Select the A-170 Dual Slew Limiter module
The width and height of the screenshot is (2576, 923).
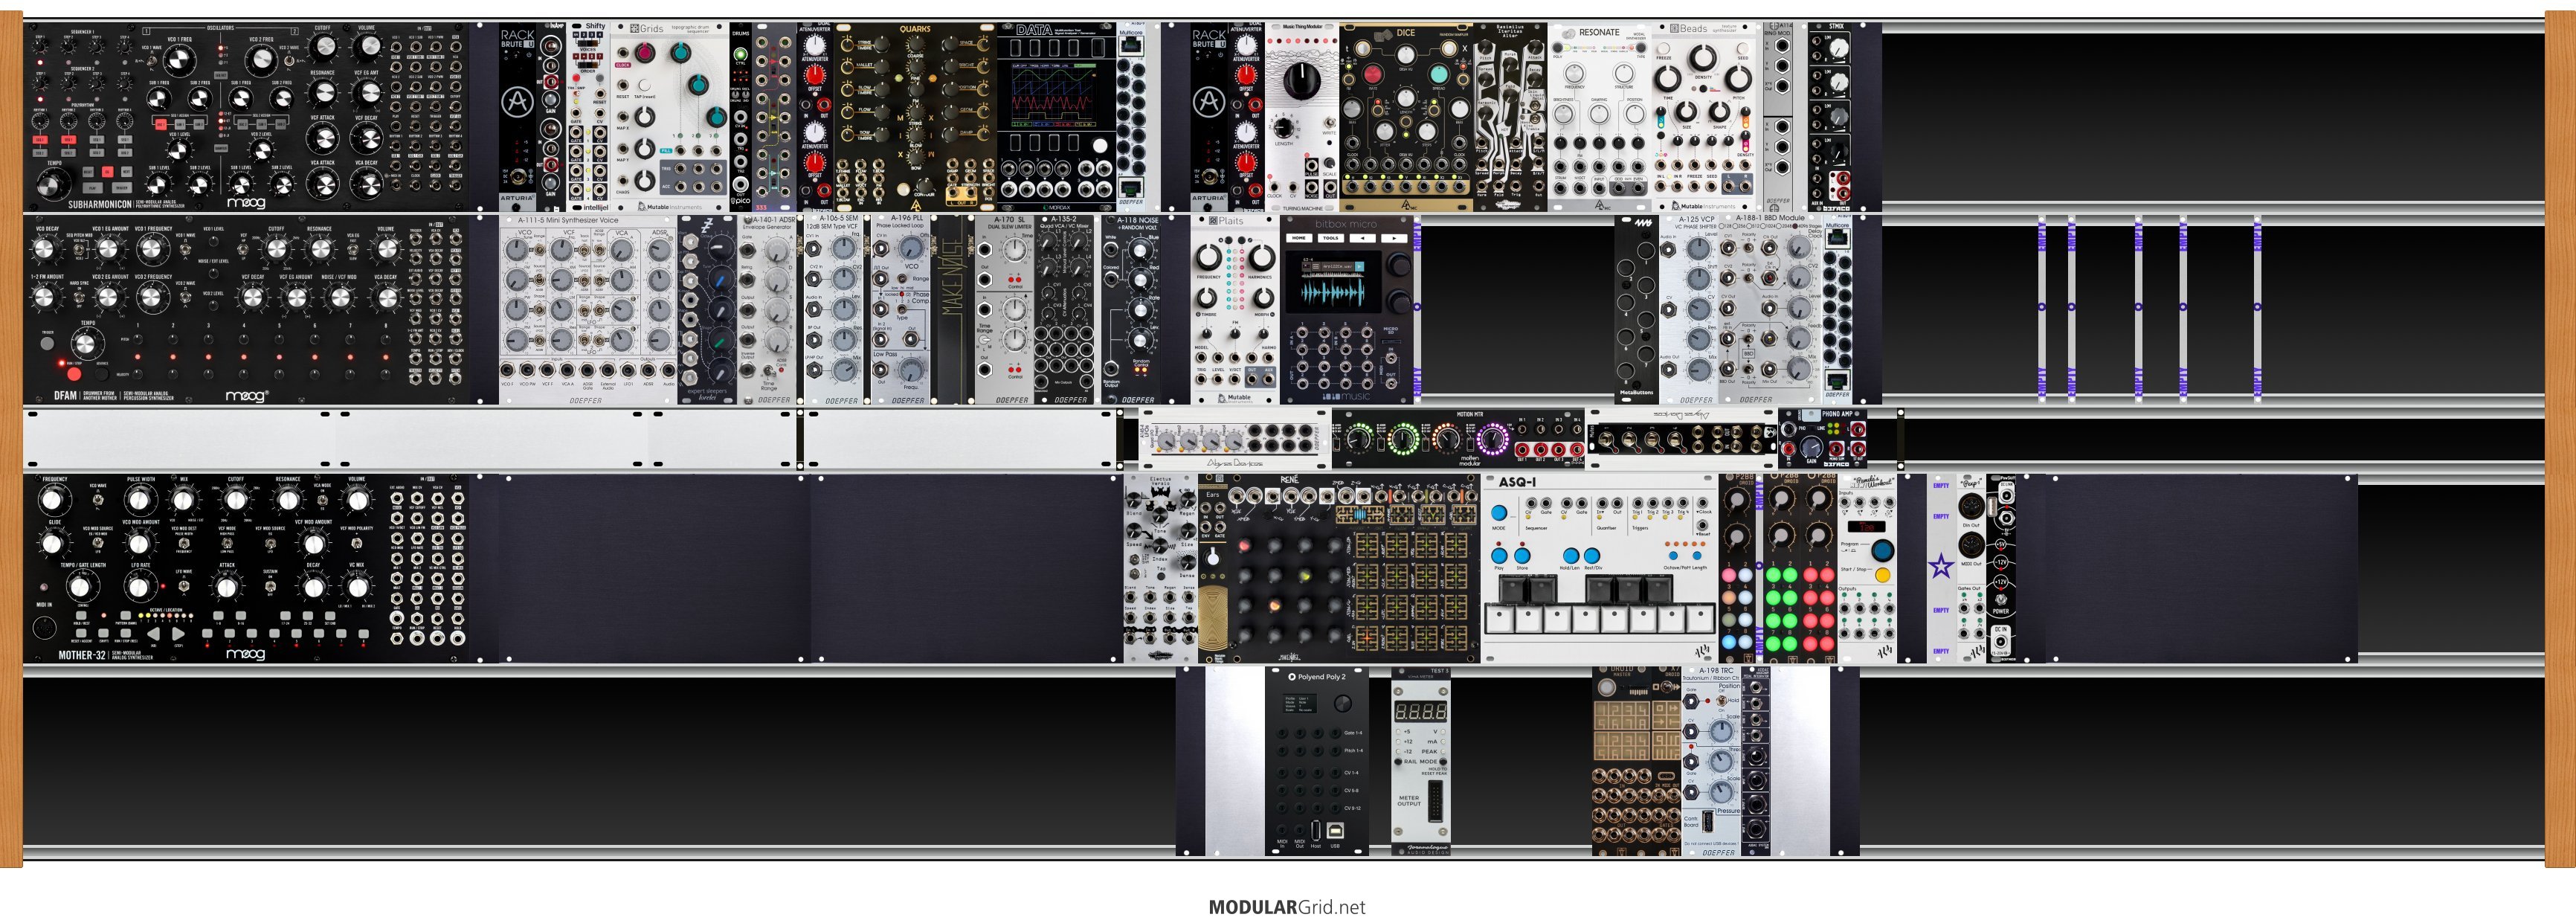pos(1006,310)
